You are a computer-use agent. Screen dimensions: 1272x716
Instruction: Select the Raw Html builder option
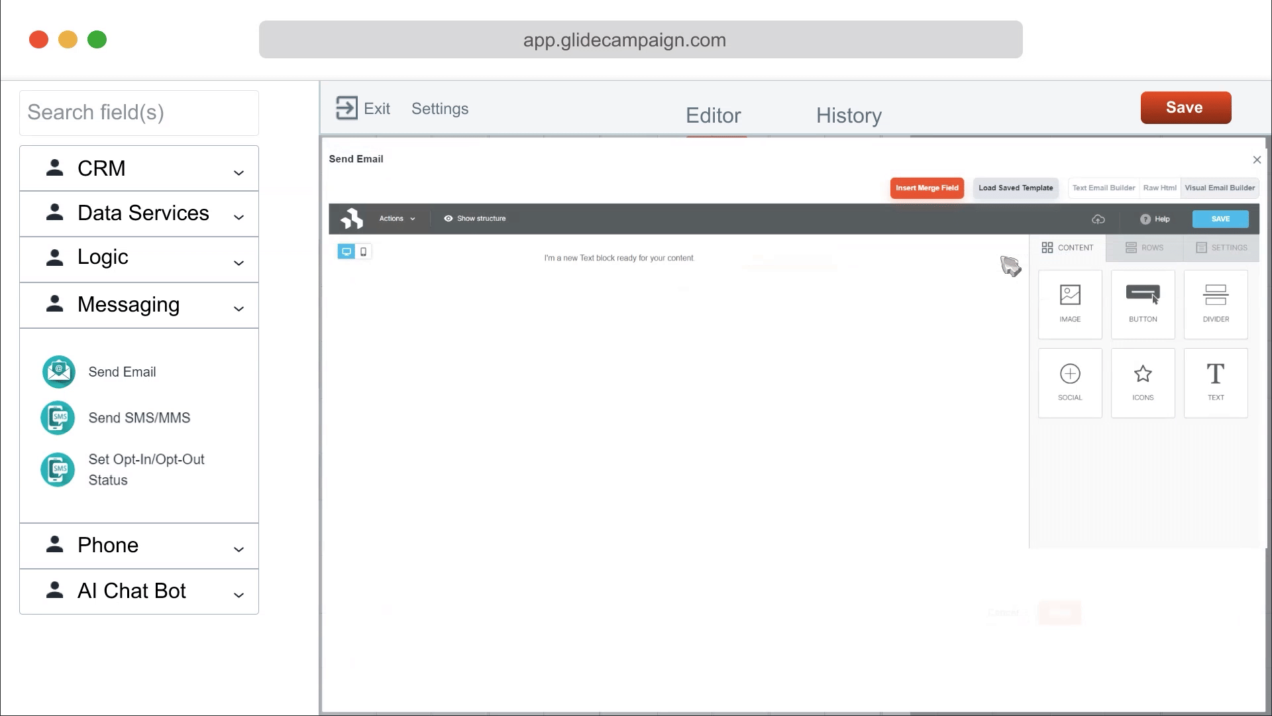point(1159,188)
